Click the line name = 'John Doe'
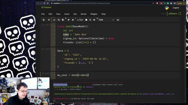 [x=75, y=34]
